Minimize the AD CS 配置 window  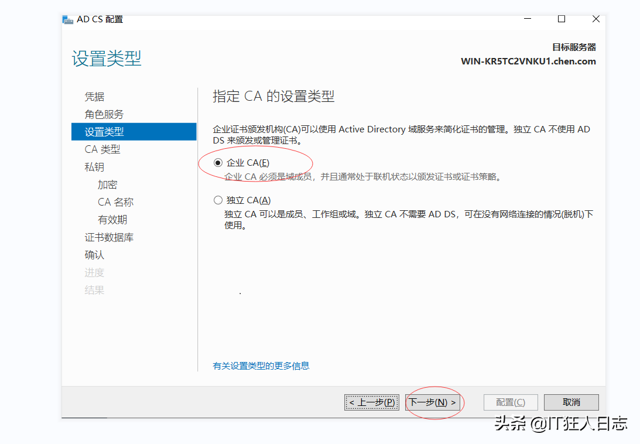[x=528, y=19]
